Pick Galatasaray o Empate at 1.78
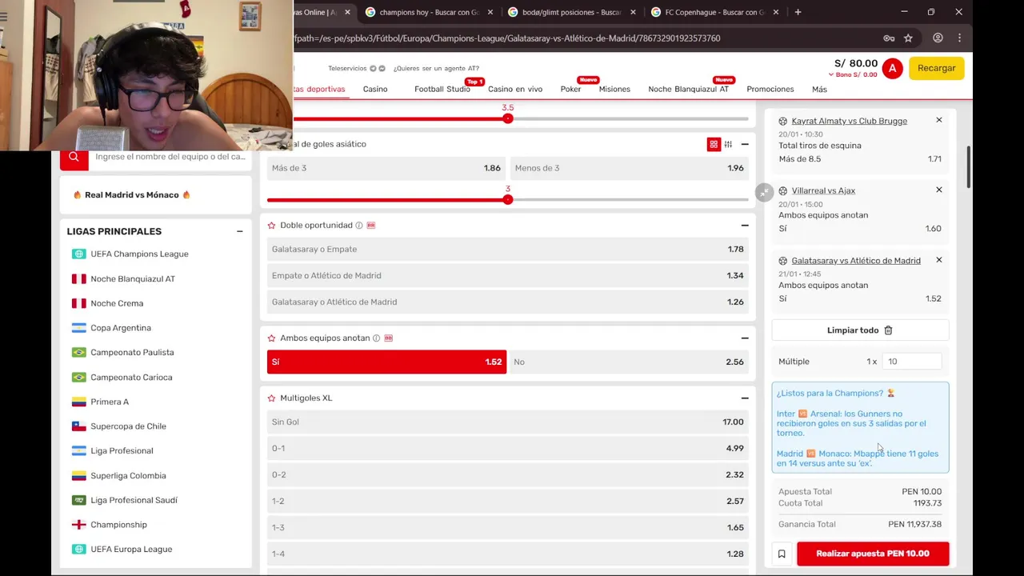The height and width of the screenshot is (576, 1024). click(508, 249)
